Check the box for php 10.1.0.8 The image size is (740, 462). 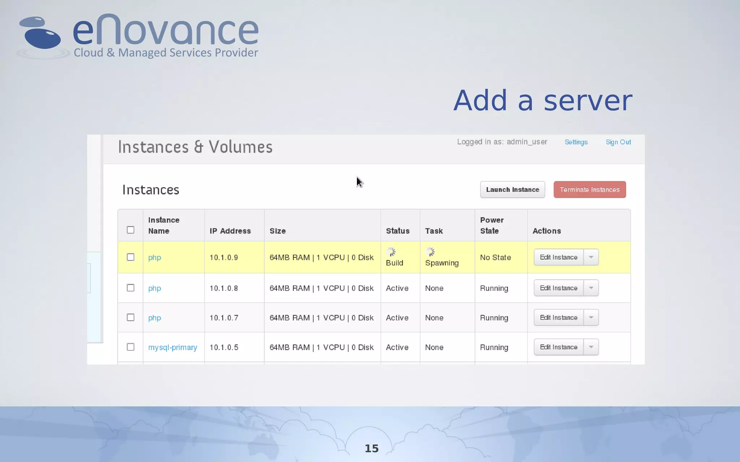pos(130,288)
